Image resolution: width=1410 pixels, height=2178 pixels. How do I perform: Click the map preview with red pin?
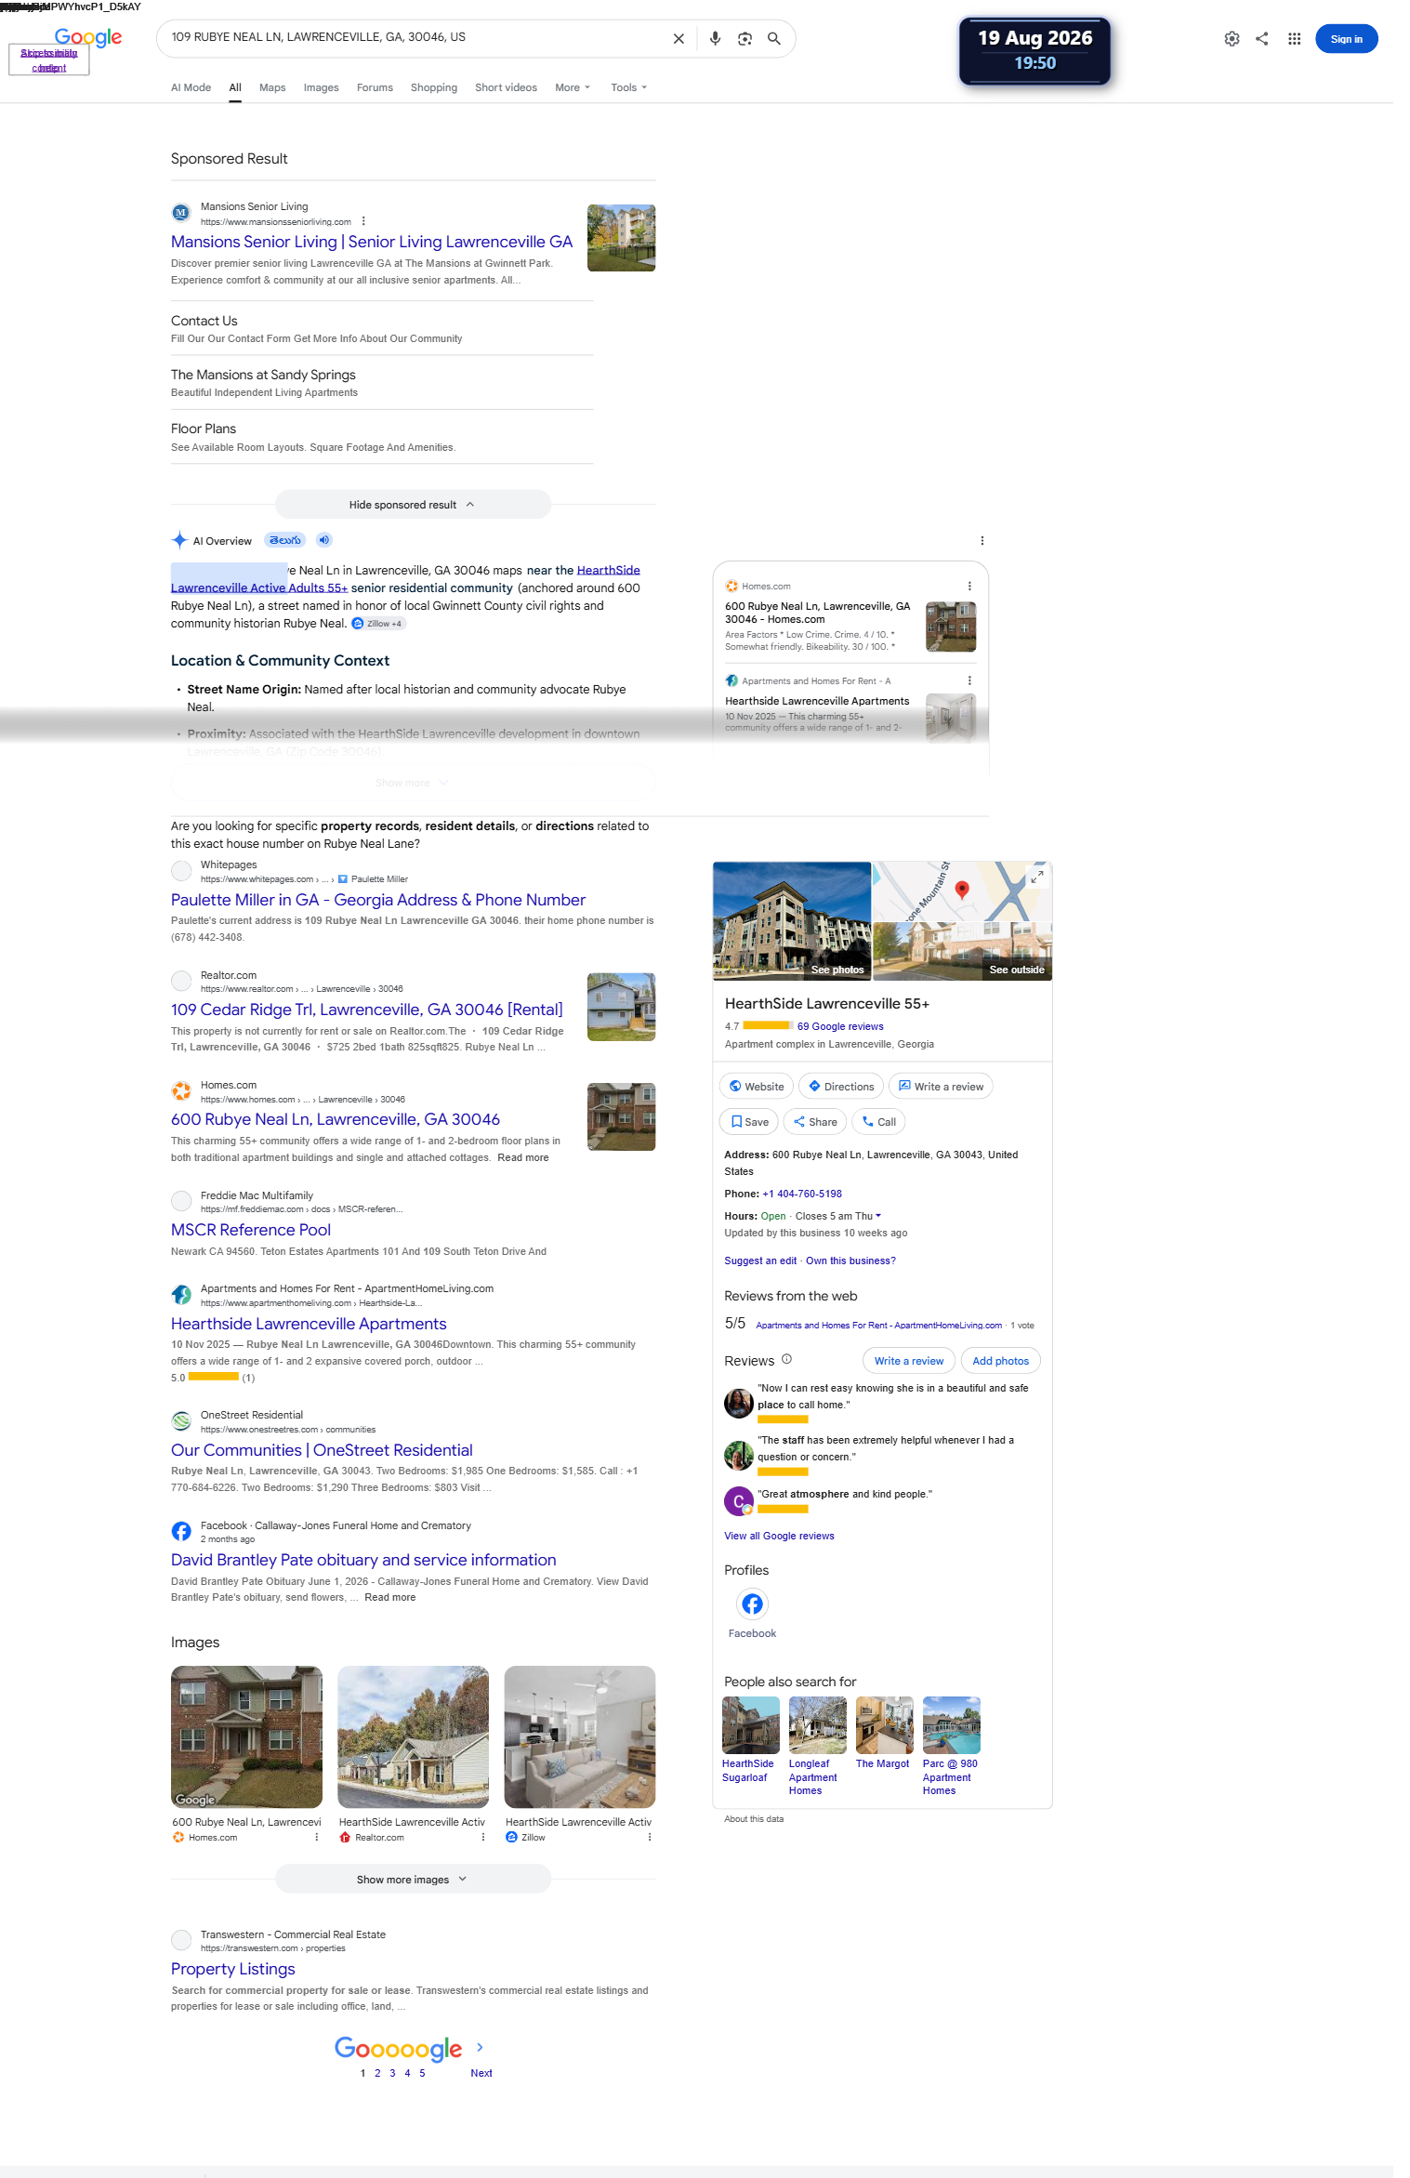[x=963, y=891]
